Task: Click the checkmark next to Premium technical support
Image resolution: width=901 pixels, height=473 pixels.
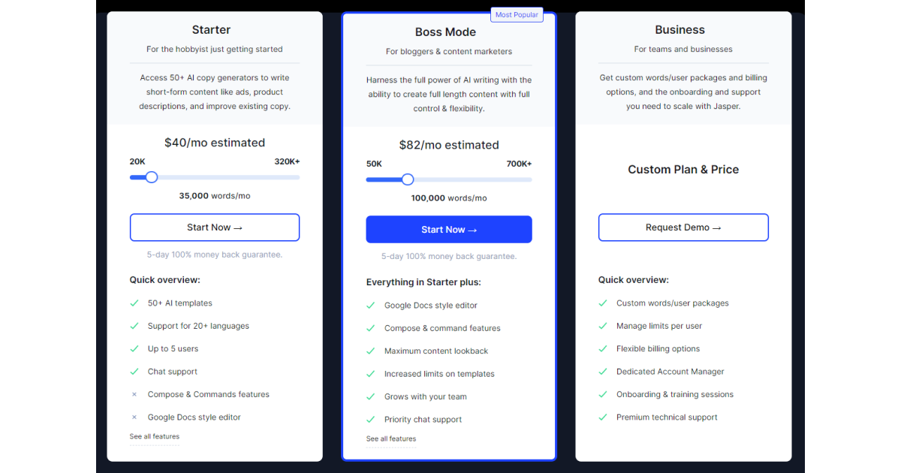Action: [603, 417]
